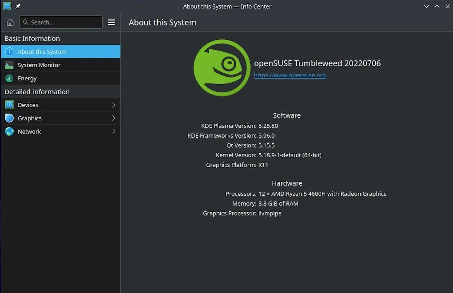Select About this System in sidebar
Screen dimensions: 453x293
click(x=60, y=52)
